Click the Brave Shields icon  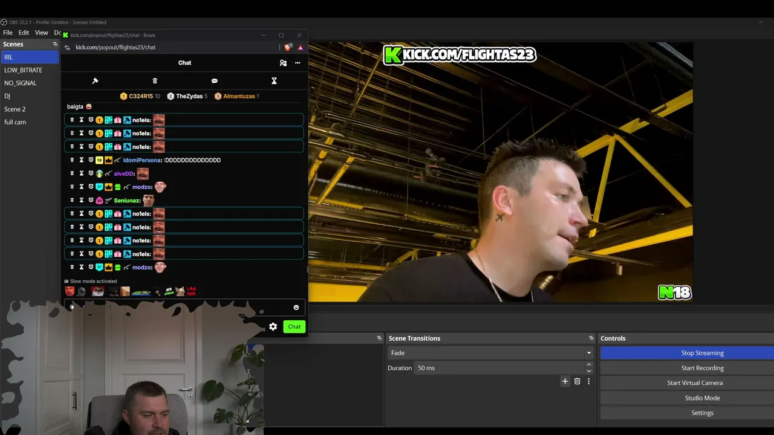[288, 47]
